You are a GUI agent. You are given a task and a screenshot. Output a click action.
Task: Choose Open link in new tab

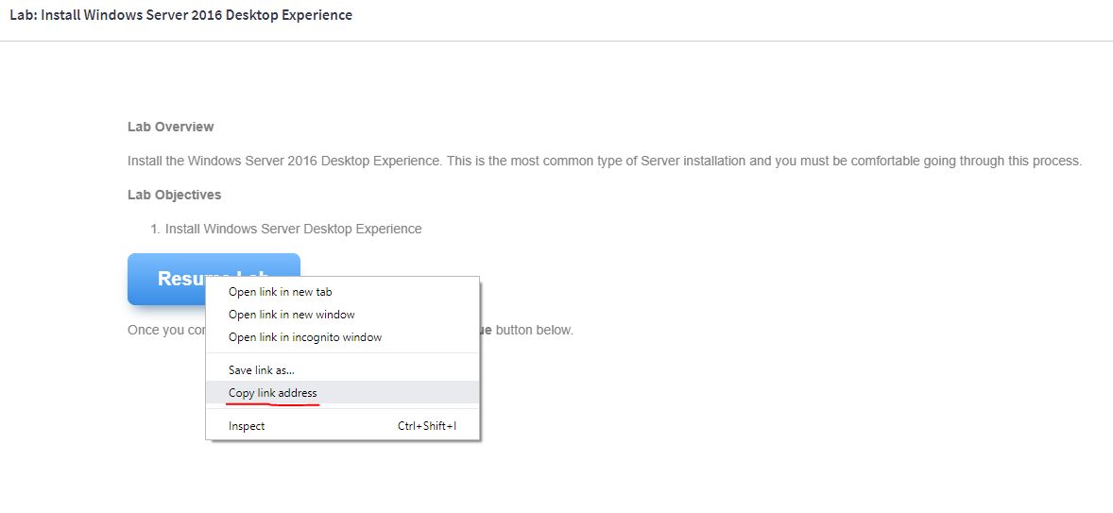coord(280,292)
